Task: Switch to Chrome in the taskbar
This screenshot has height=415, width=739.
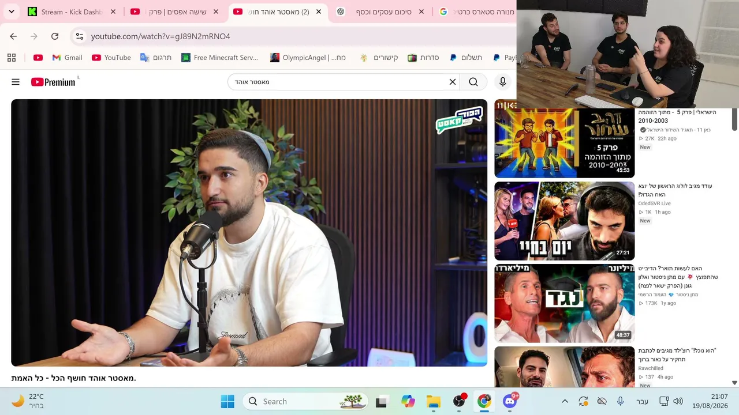Action: tap(484, 402)
